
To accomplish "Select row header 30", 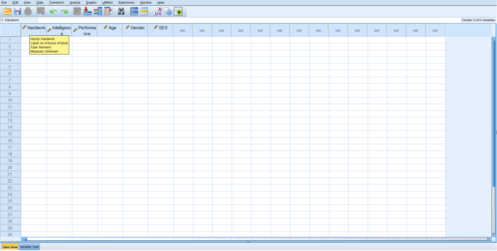I will (x=10, y=235).
